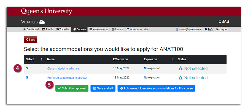This screenshot has height=111, width=248.
Task: Choose not to receive accommodations button
Action: pos(156,88)
